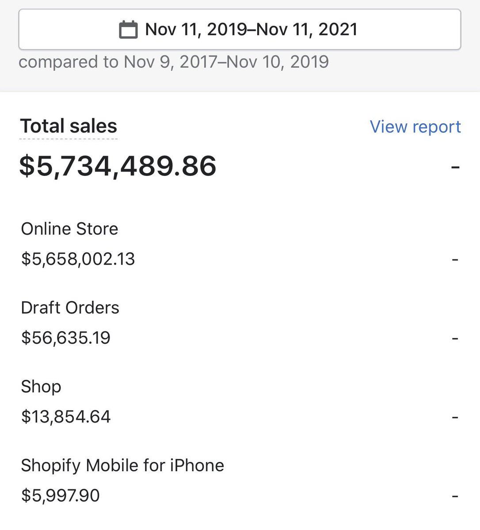This screenshot has height=530, width=480.
Task: Select the $5,997.90 mobile sales amount
Action: click(61, 496)
